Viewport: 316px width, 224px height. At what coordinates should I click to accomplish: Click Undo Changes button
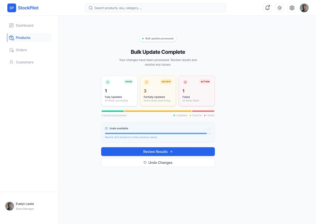click(158, 163)
